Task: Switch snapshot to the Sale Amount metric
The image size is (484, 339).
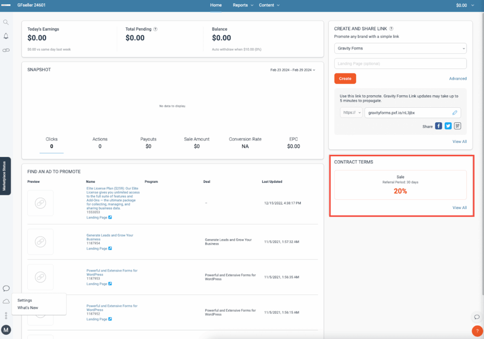Action: [x=197, y=143]
